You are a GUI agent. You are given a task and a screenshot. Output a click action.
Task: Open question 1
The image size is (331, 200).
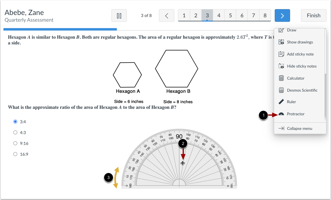point(184,15)
